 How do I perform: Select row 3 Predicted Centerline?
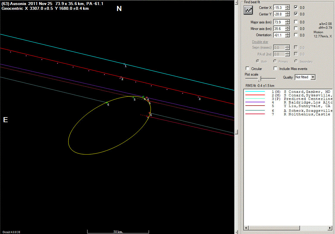[x=288, y=99]
